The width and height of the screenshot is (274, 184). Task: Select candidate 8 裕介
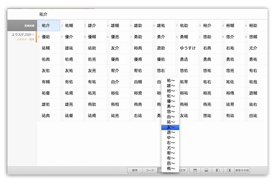click(x=210, y=26)
